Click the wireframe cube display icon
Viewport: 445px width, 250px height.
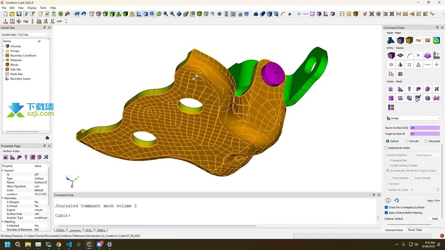tap(92, 14)
